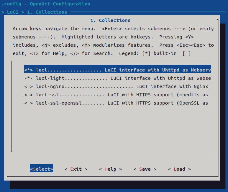
Task: Toggle the < > selection for luci-nginx
Action: coord(28,86)
